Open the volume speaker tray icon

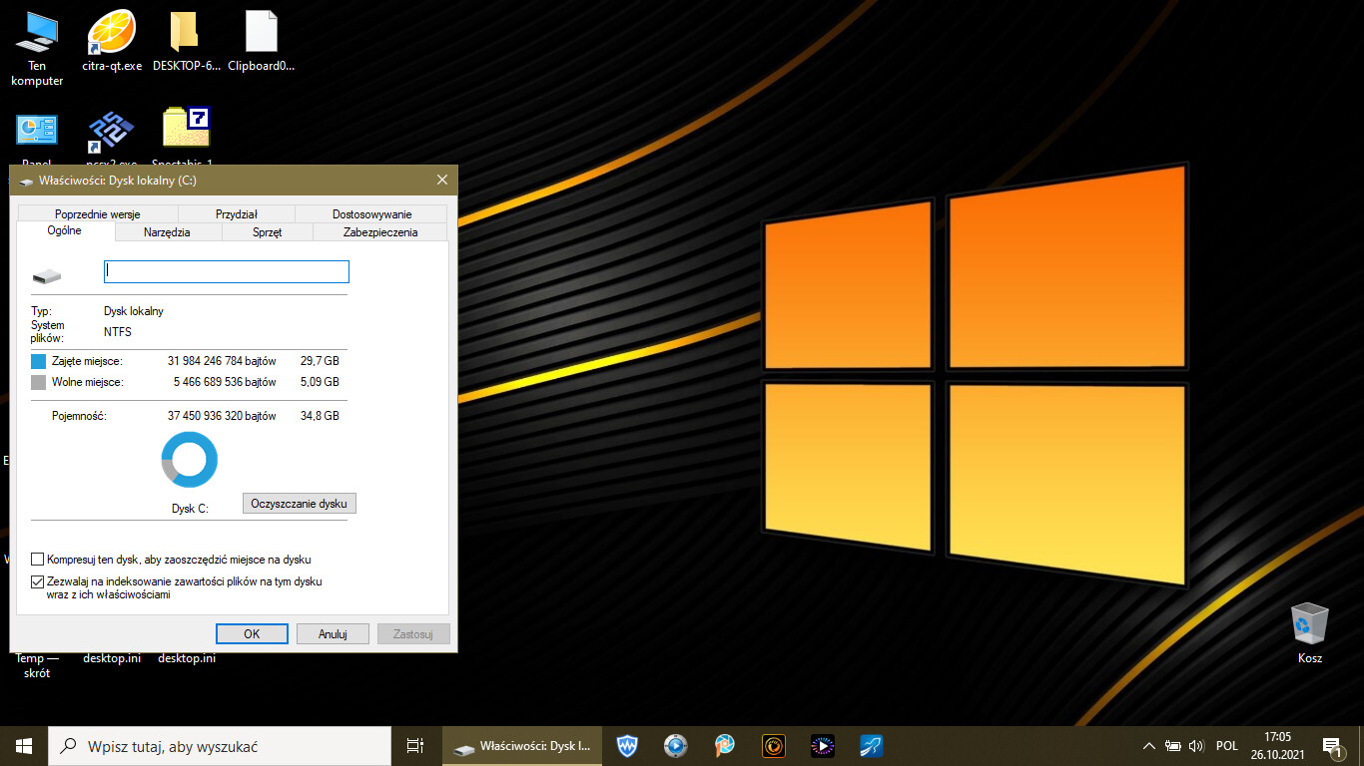click(1196, 746)
